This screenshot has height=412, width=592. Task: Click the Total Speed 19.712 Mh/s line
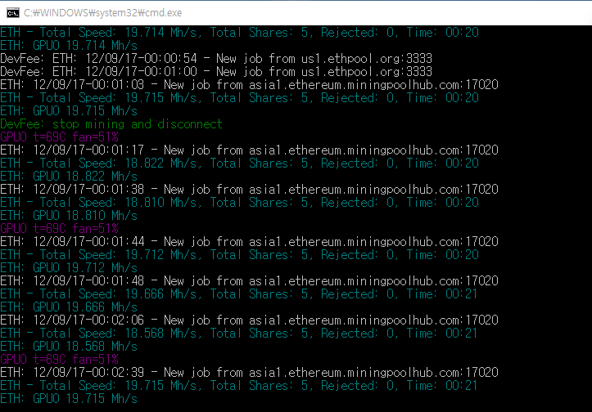pyautogui.click(x=239, y=255)
